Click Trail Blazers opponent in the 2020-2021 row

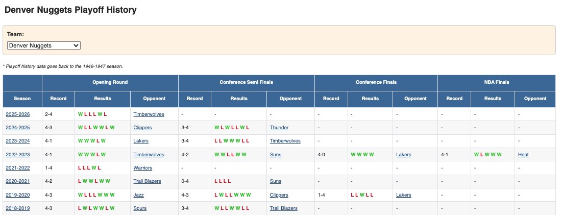pos(148,181)
